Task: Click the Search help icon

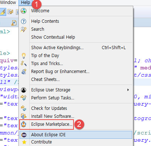Action: point(24,29)
